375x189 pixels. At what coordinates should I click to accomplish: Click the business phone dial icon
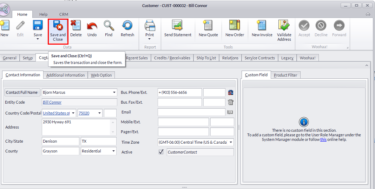click(x=231, y=92)
